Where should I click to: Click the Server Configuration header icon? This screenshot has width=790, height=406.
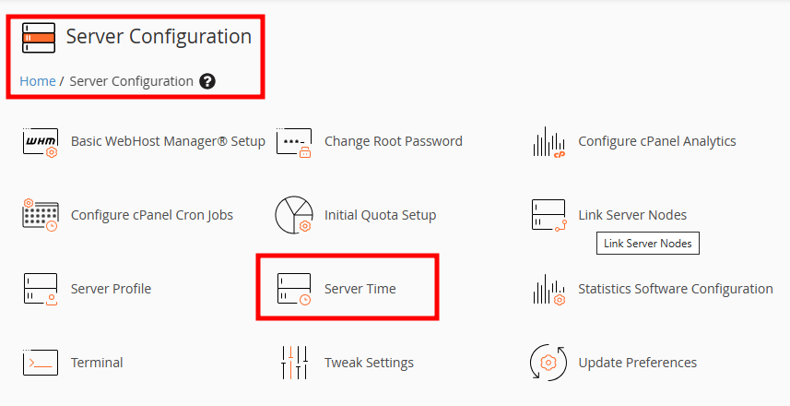(x=39, y=38)
